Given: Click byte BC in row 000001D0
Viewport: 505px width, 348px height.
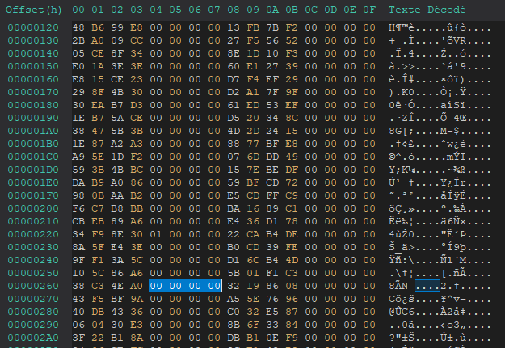Looking at the screenshot, I should click(137, 170).
